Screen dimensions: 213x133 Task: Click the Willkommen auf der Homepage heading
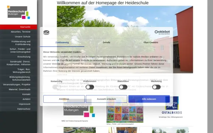(103, 3)
